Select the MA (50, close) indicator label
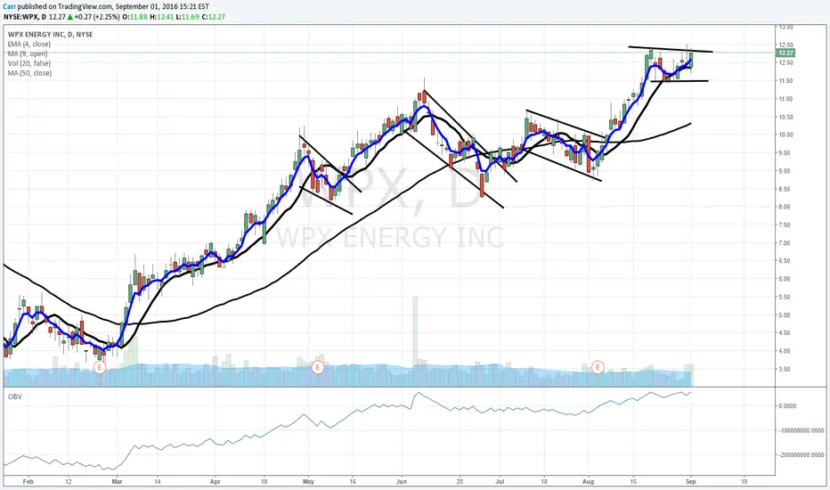 click(29, 73)
